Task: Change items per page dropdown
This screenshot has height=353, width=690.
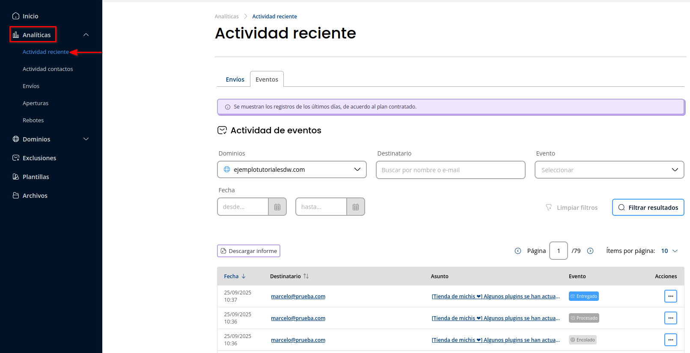Action: tap(669, 251)
